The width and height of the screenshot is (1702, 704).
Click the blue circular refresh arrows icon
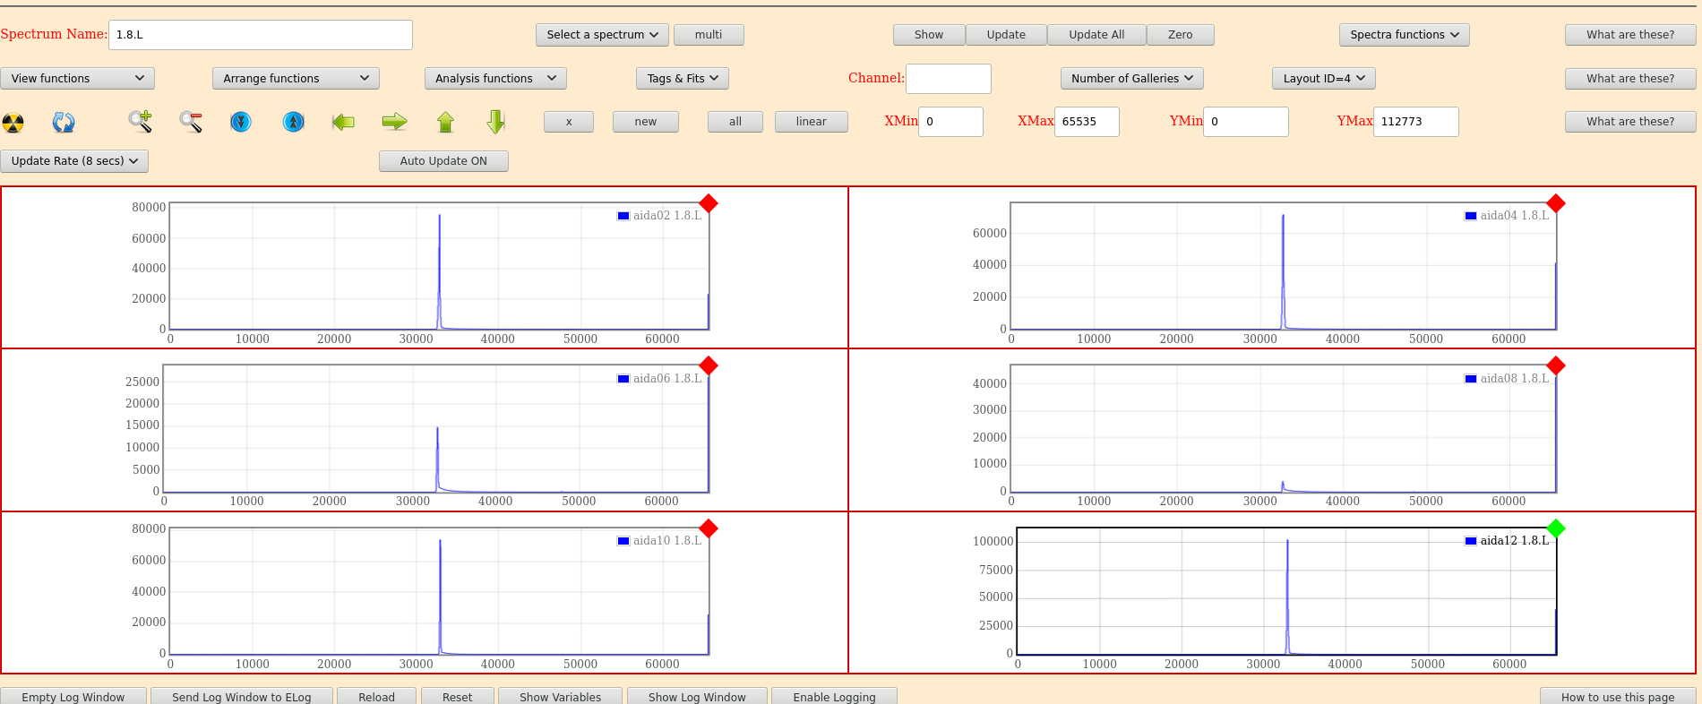(x=64, y=123)
